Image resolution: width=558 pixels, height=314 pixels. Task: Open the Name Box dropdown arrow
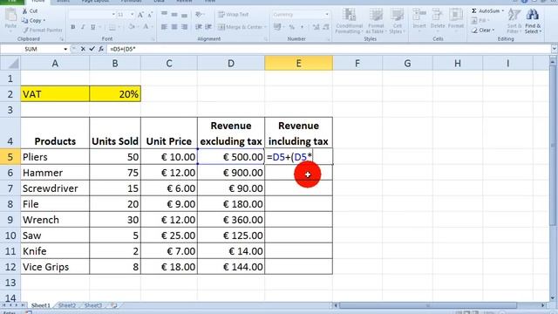tap(65, 49)
